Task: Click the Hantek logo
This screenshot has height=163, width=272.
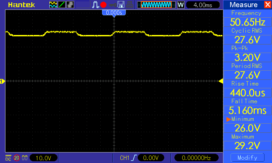Action: (x=21, y=5)
